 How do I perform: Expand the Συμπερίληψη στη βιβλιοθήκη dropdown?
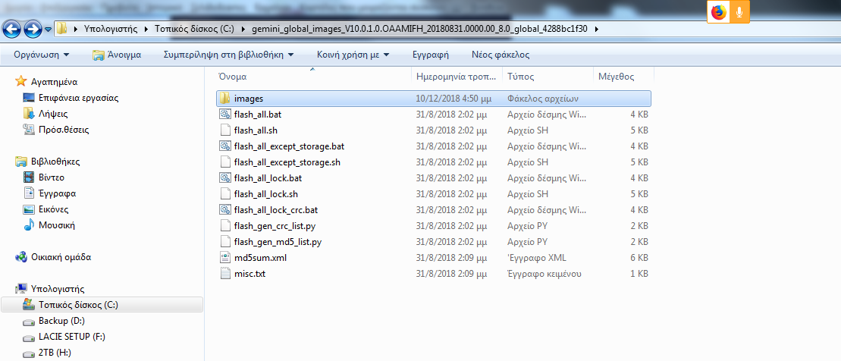[x=228, y=55]
